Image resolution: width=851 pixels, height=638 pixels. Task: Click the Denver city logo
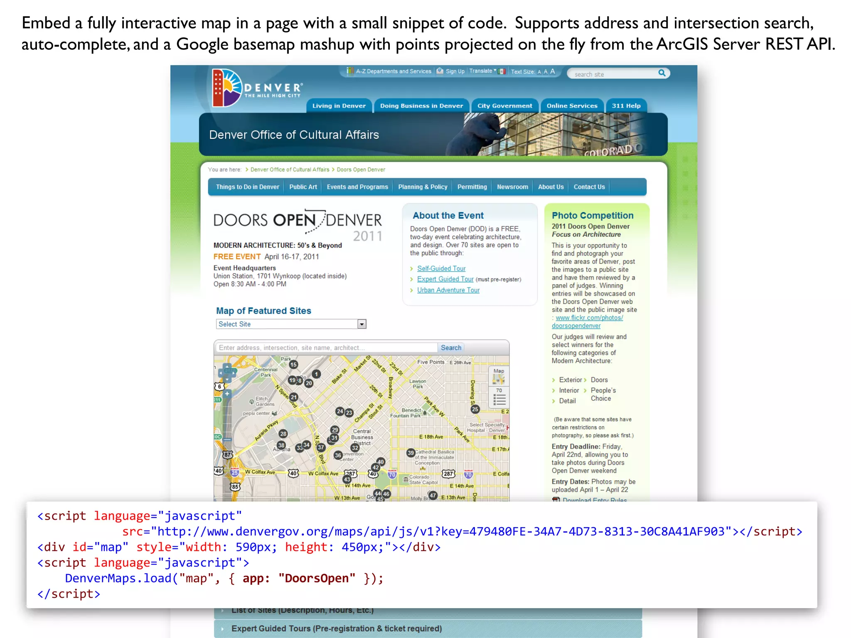[257, 88]
